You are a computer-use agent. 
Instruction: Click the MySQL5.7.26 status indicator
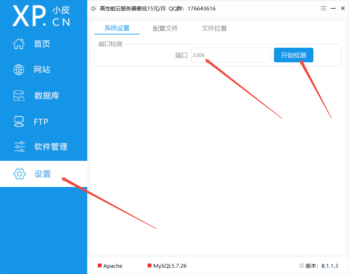click(167, 266)
